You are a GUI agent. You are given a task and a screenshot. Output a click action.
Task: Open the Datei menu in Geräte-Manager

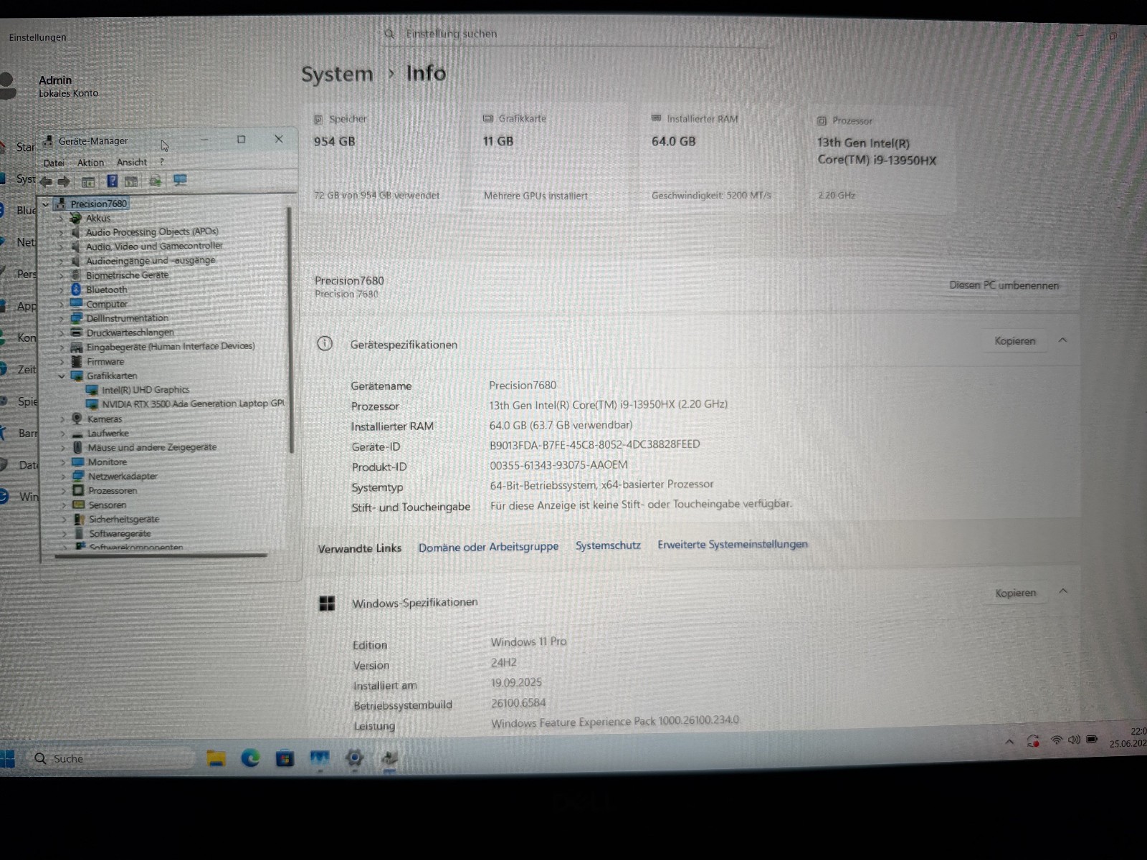click(54, 163)
